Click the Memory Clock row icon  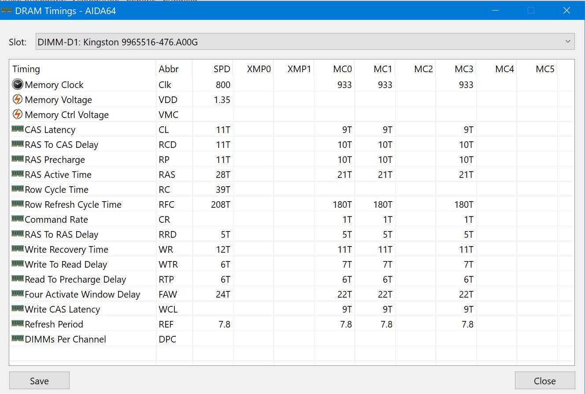pos(18,85)
